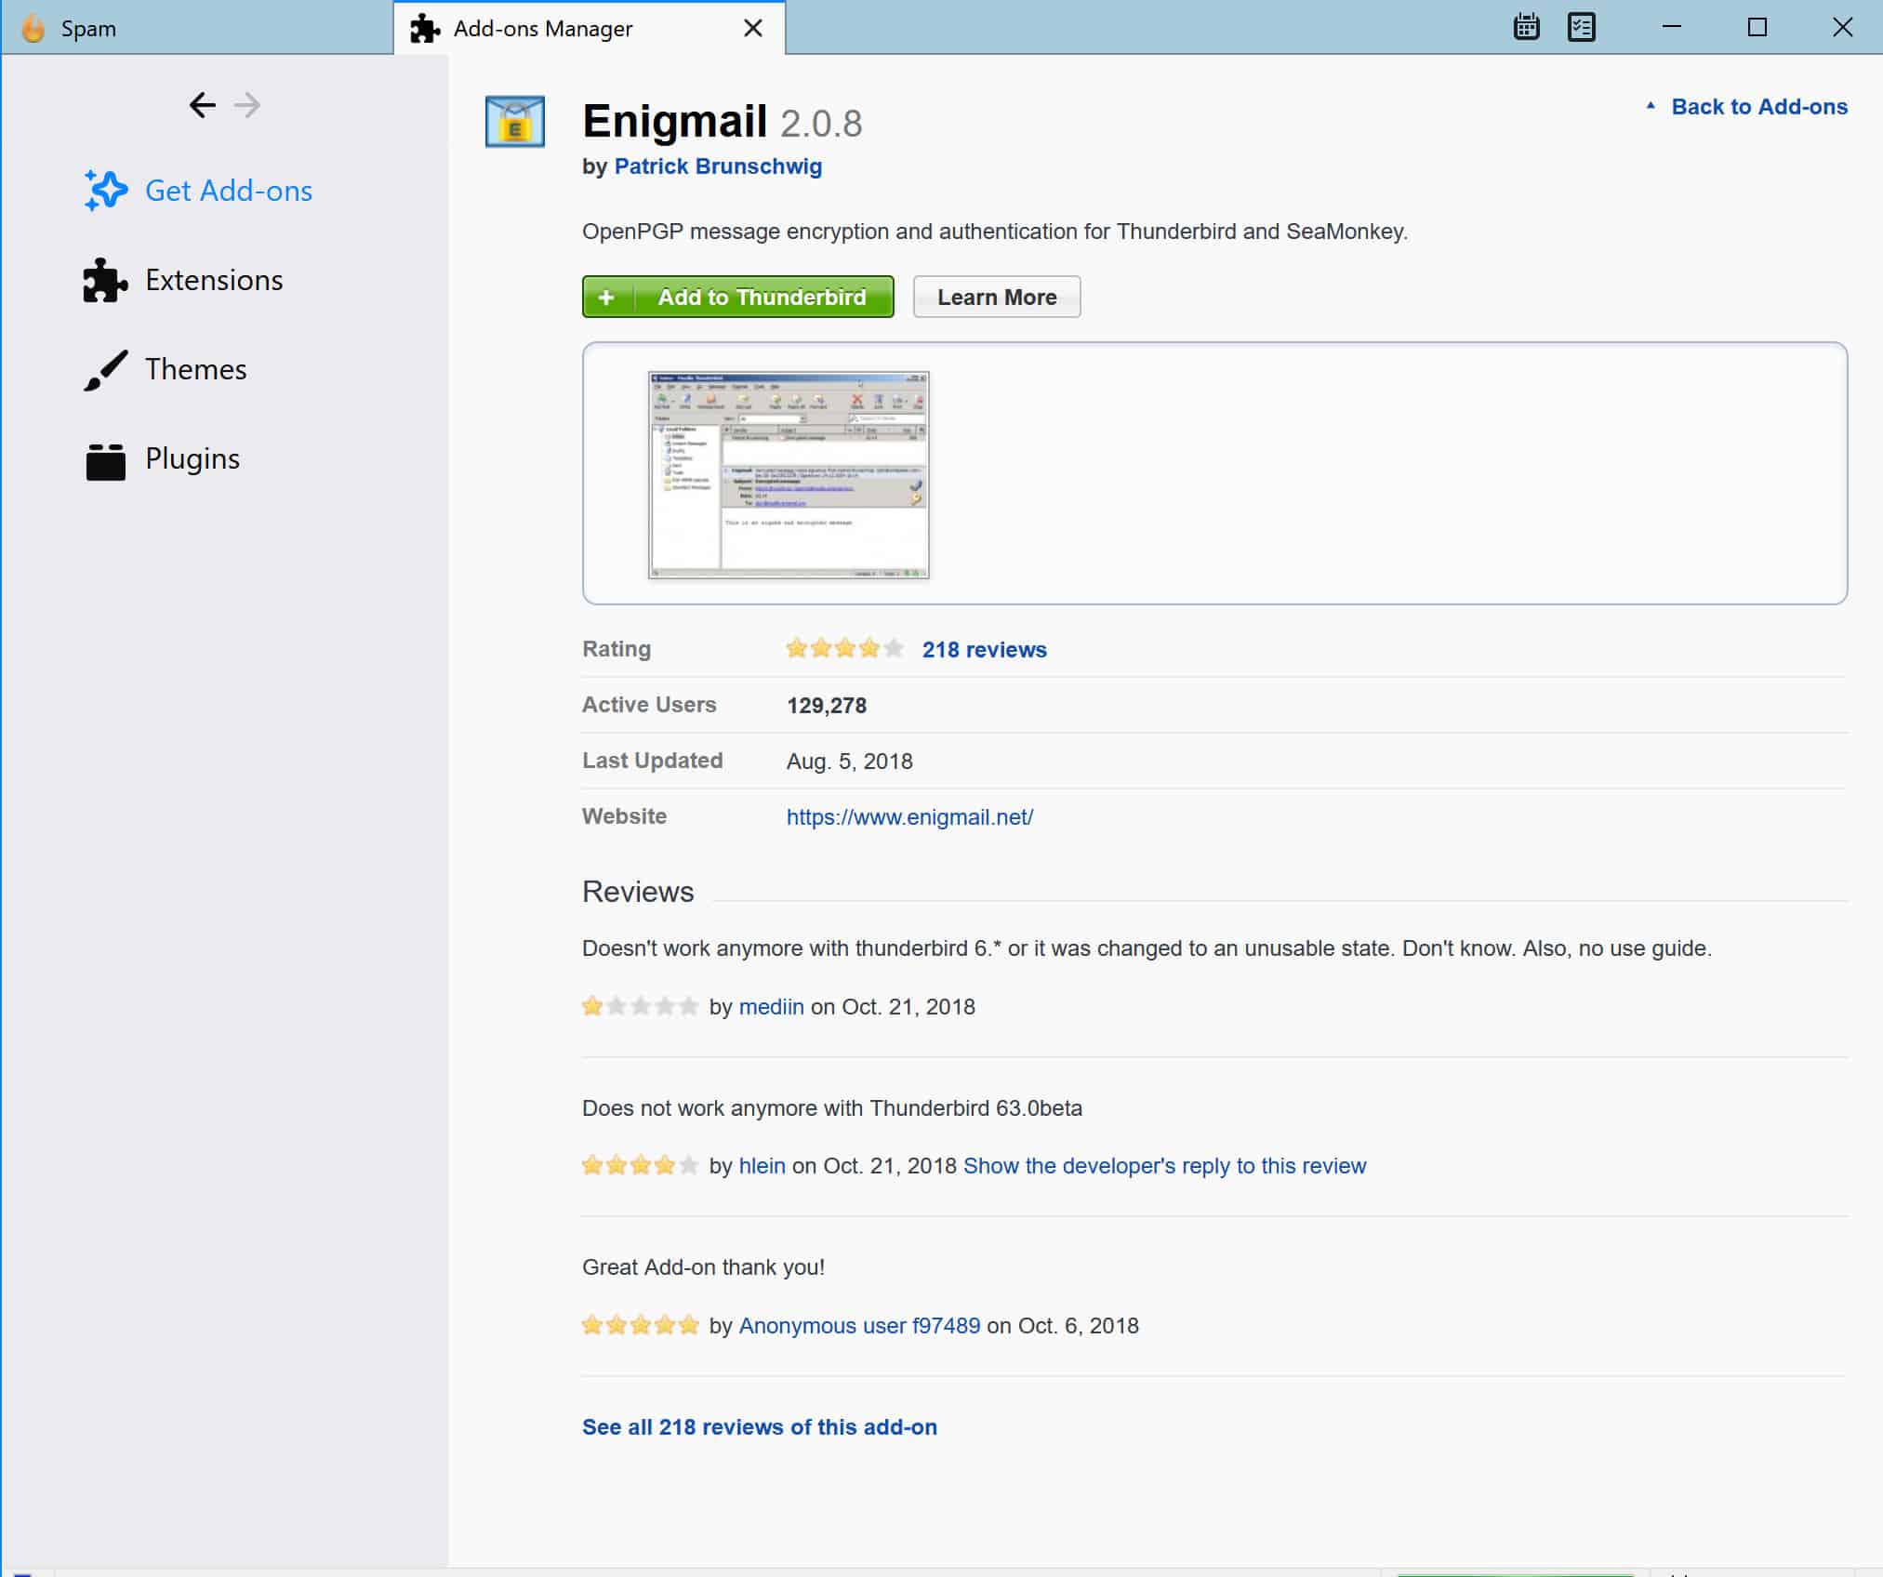Go back with the left arrow
1883x1577 pixels.
point(203,105)
